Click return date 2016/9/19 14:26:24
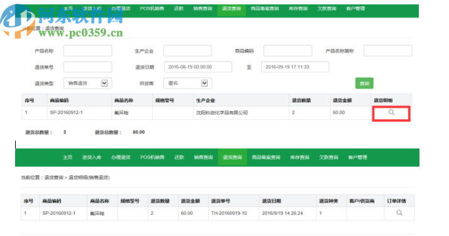Viewport: 449px width, 236px height. [282, 213]
